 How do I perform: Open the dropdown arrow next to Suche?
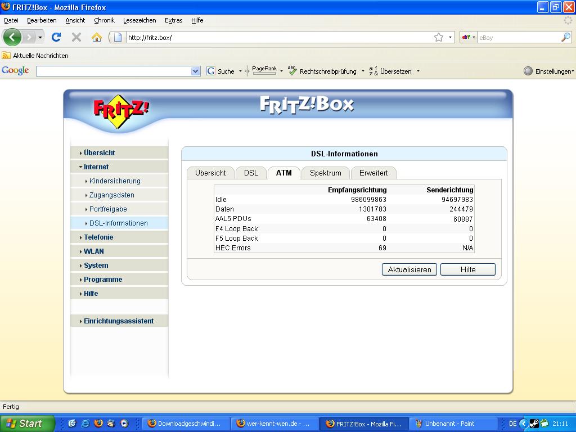(240, 71)
